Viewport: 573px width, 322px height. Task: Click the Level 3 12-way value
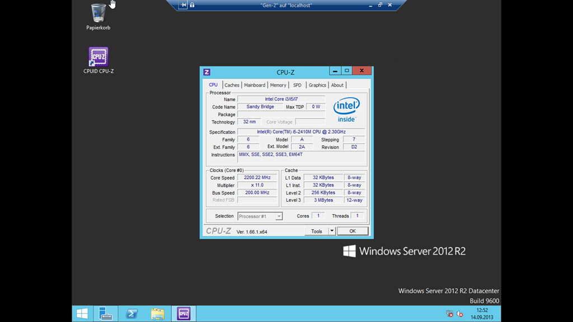[x=354, y=200]
